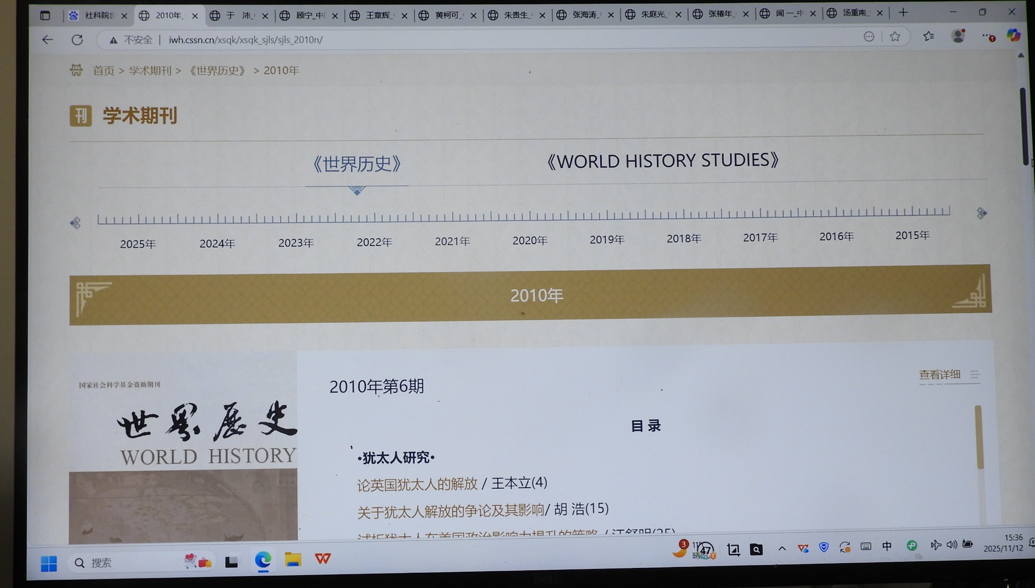Open browser profile avatar icon
This screenshot has width=1035, height=588.
click(x=958, y=36)
